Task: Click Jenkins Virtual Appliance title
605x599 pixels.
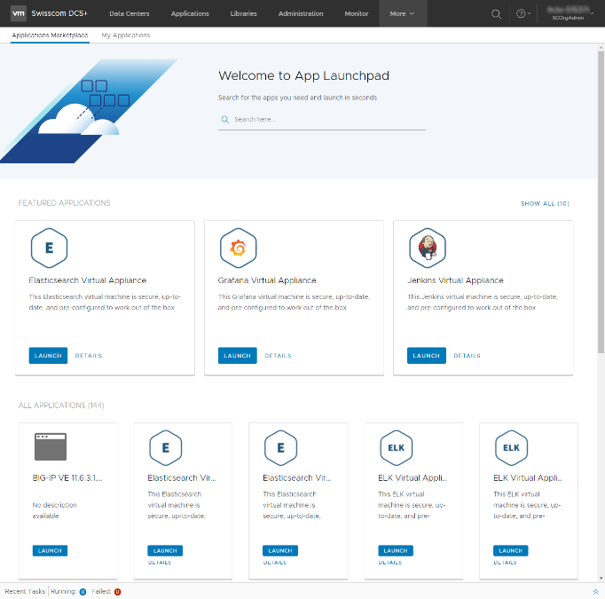Action: [455, 280]
